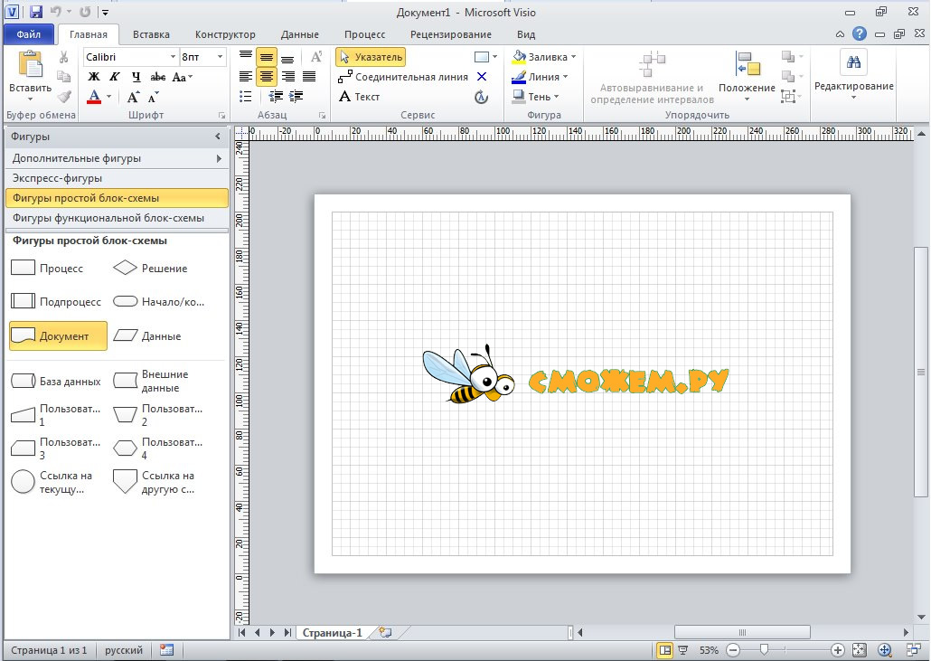Open the Положение button
Viewport: 931px width, 661px height.
pyautogui.click(x=747, y=76)
